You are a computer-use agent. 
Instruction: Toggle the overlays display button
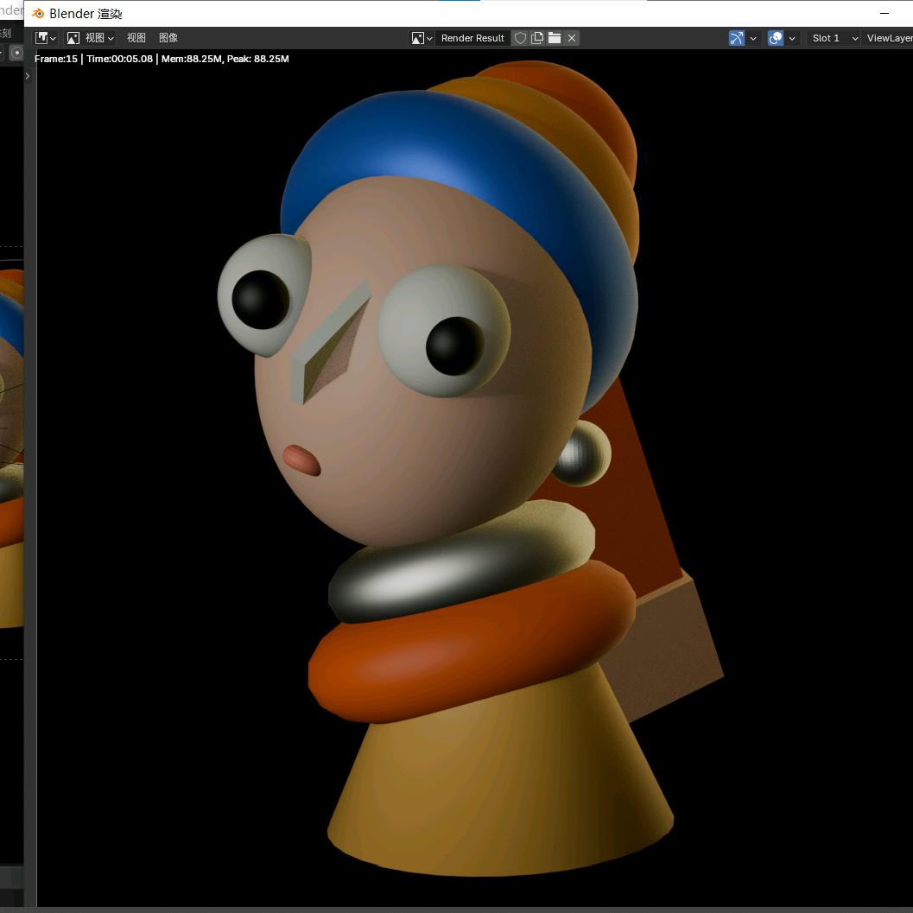point(776,38)
